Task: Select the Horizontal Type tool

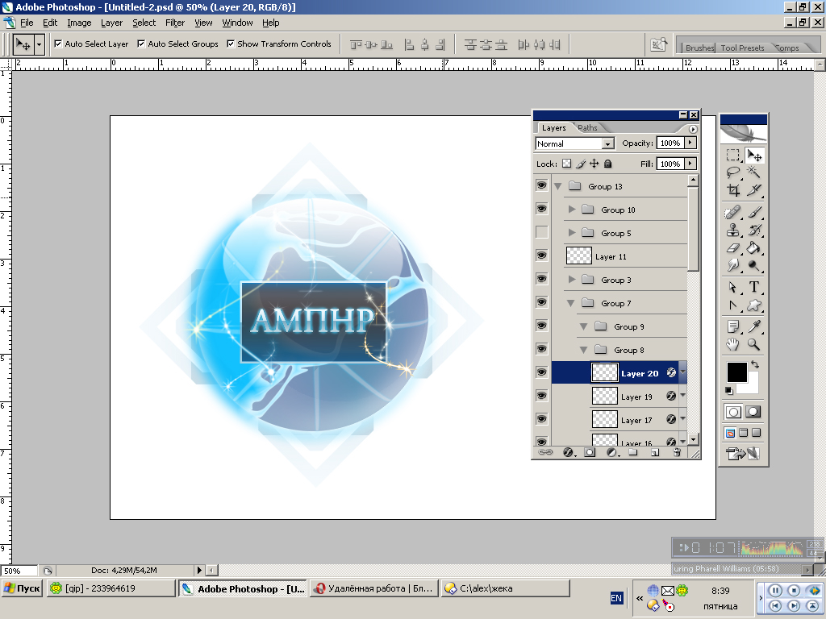Action: 754,287
